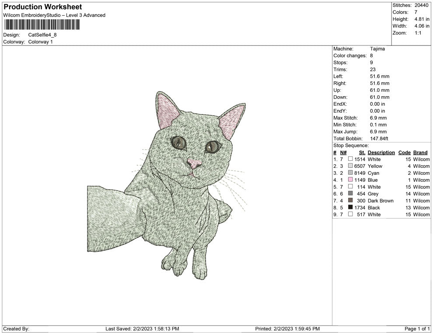Click the Width value 4.06 in
The height and width of the screenshot is (333, 433).
tap(422, 26)
